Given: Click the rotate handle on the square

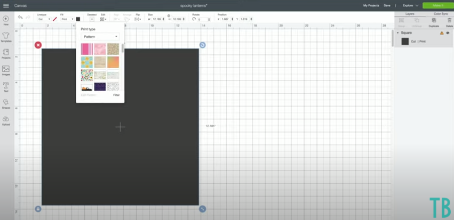Looking at the screenshot, I should pyautogui.click(x=202, y=45).
